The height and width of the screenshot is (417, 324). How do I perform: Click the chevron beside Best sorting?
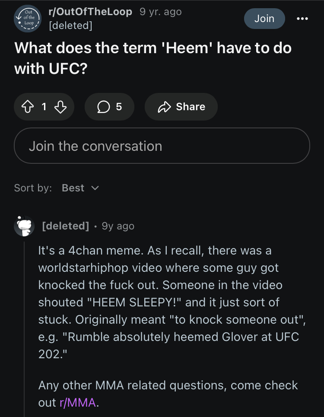point(95,188)
